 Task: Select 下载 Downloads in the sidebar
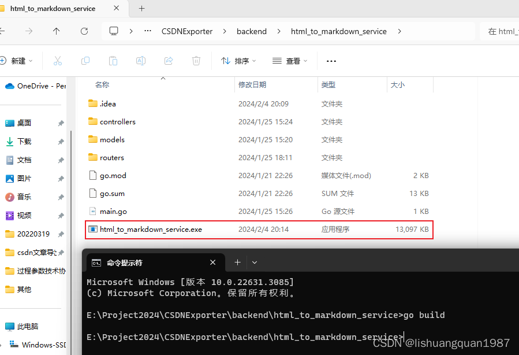(x=24, y=142)
